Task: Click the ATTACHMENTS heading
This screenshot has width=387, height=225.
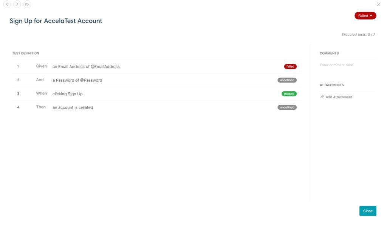Action: tap(332, 85)
